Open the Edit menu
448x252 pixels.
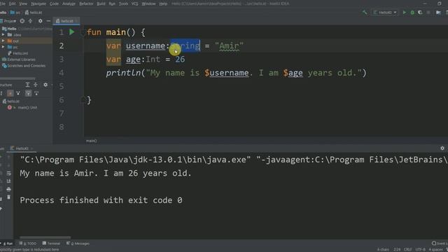click(13, 3)
